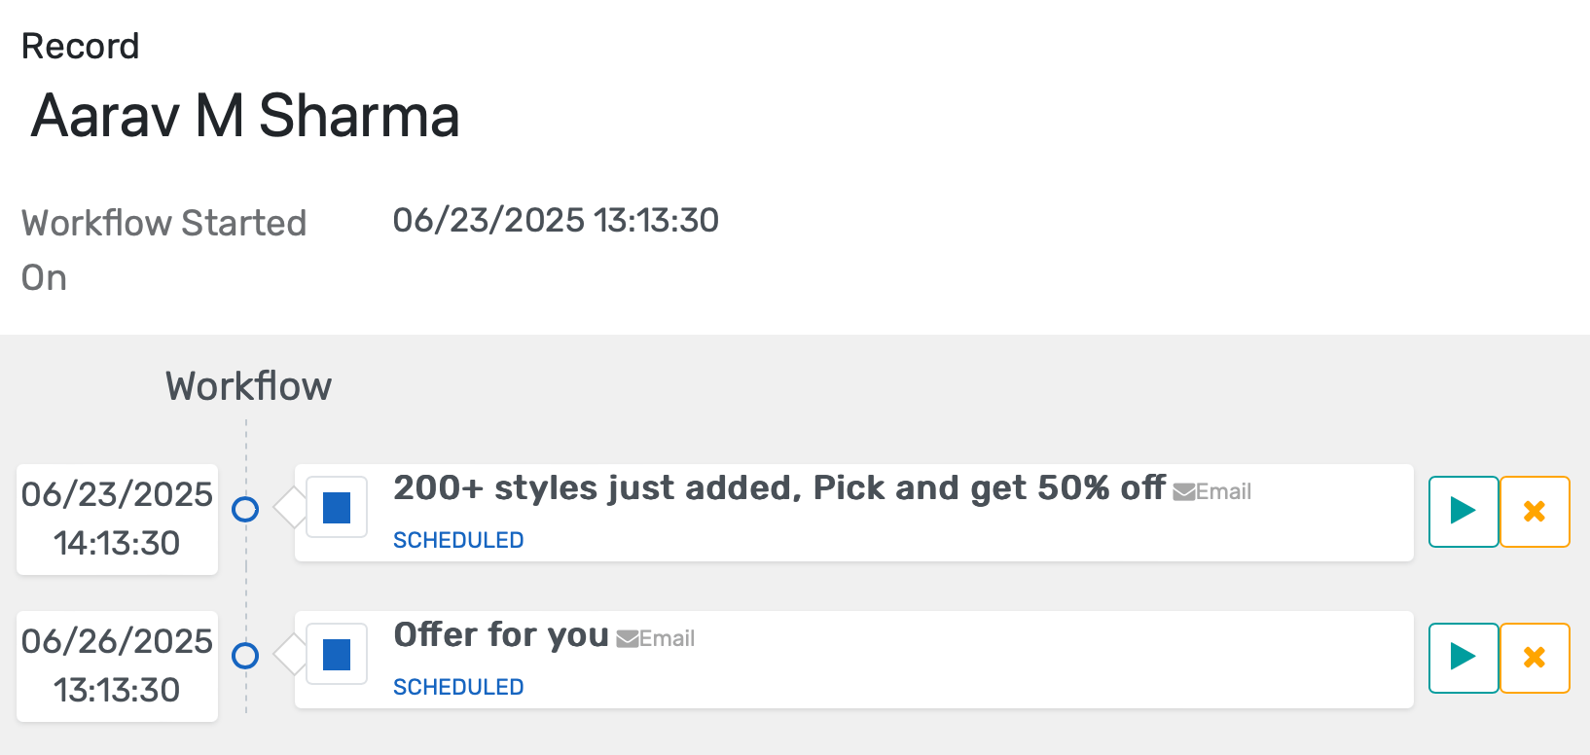Click envelope icon beside '200+ styles' title

(1183, 492)
